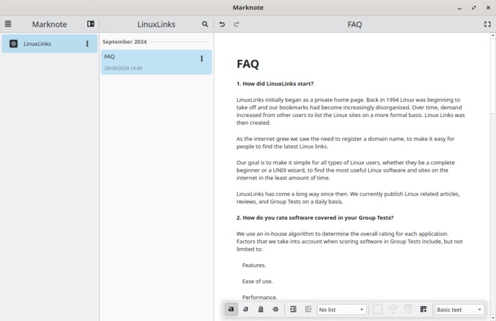496x321 pixels.
Task: Minimize the Marknote window
Action: tap(459, 8)
